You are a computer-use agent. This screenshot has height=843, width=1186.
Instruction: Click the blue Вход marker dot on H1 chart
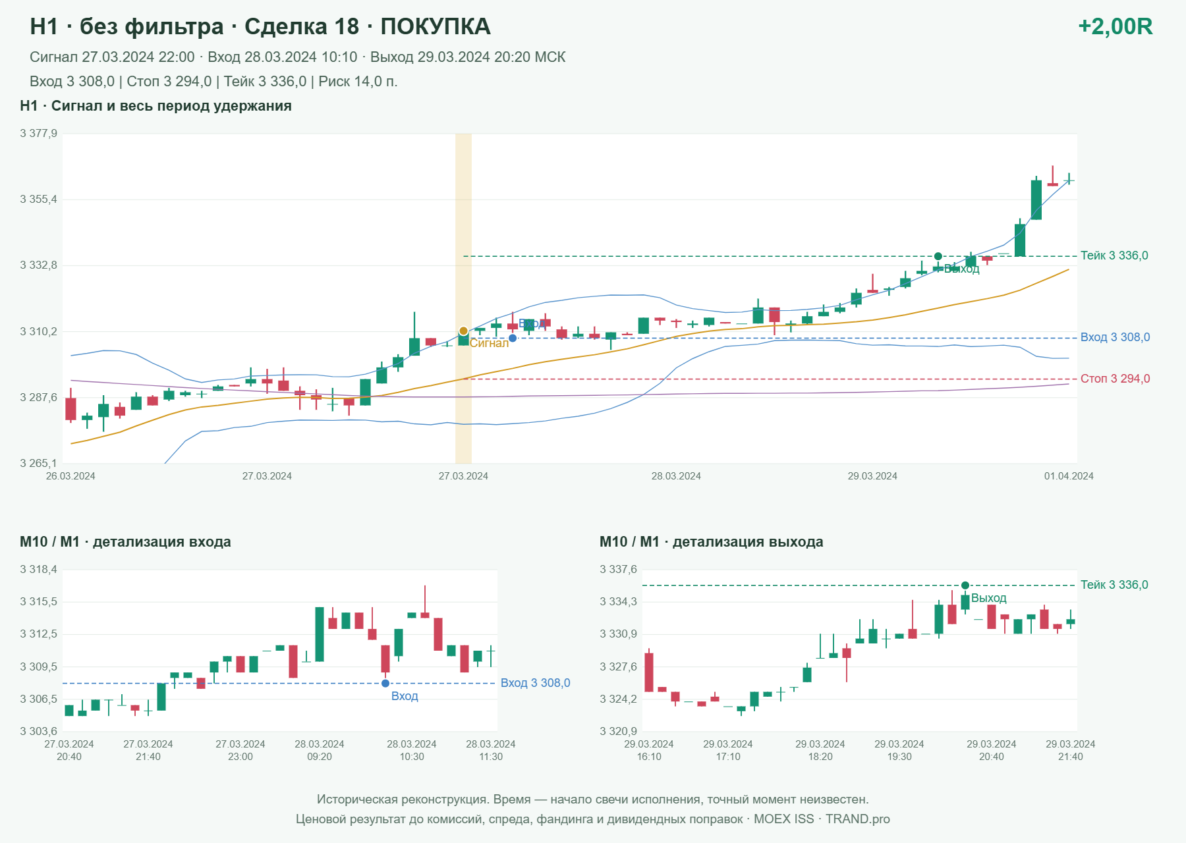(x=513, y=338)
